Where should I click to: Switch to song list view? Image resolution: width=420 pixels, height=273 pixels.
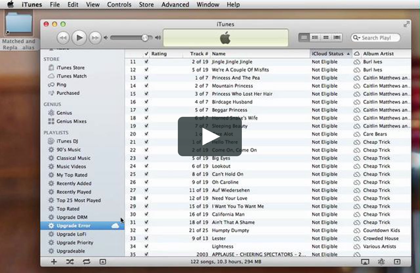(304, 37)
